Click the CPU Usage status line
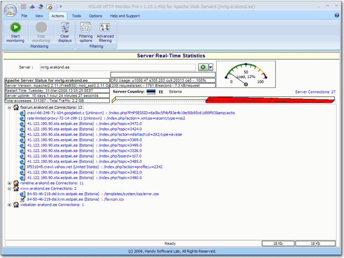Viewport: 344px width, 258px height. [x=163, y=81]
